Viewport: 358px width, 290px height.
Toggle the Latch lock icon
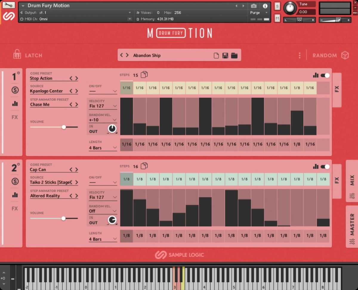pos(17,54)
